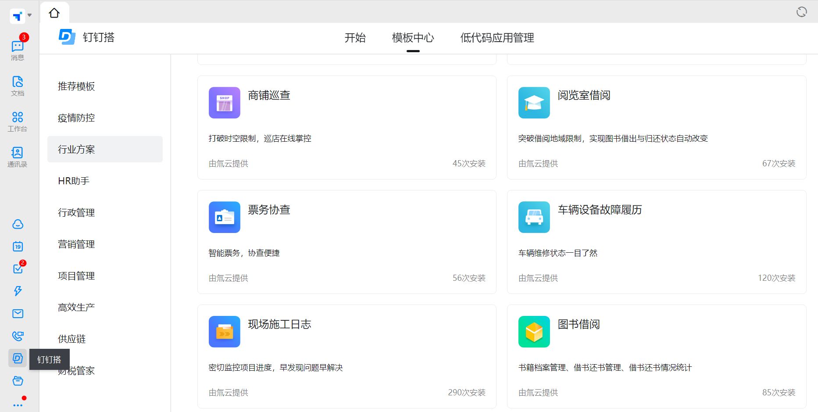Click the 车辆设备故障履历 car icon
This screenshot has width=818, height=412.
tap(534, 217)
